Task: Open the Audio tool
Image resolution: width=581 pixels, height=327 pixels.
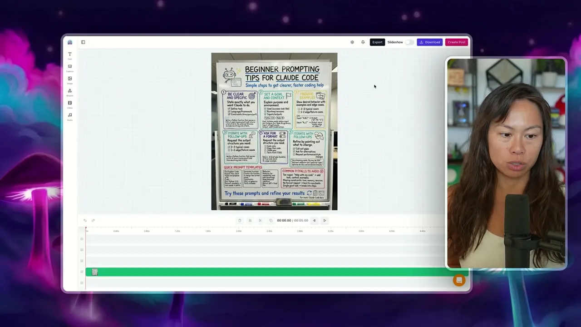Action: (70, 117)
